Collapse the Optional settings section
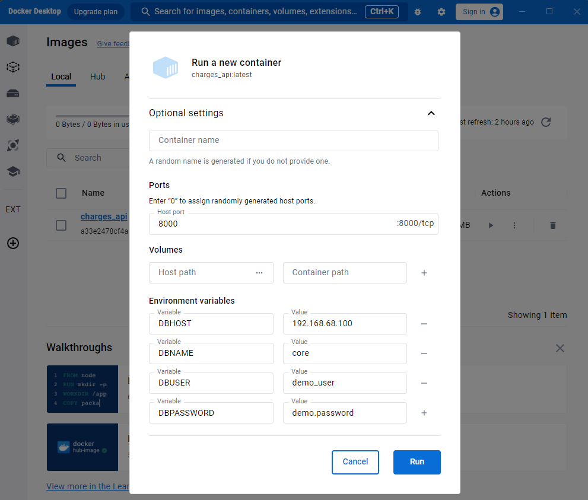Image resolution: width=588 pixels, height=500 pixels. tap(431, 113)
